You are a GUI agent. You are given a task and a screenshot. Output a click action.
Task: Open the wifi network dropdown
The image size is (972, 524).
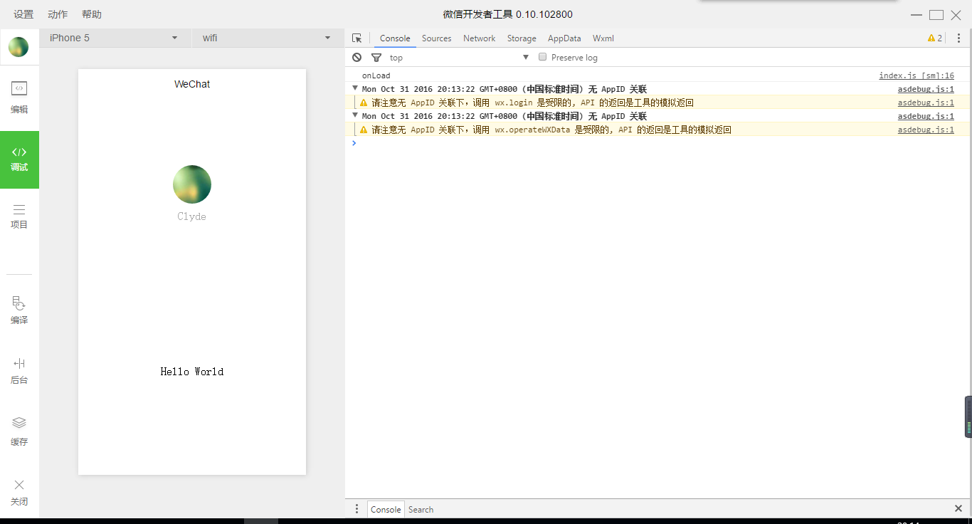point(268,38)
